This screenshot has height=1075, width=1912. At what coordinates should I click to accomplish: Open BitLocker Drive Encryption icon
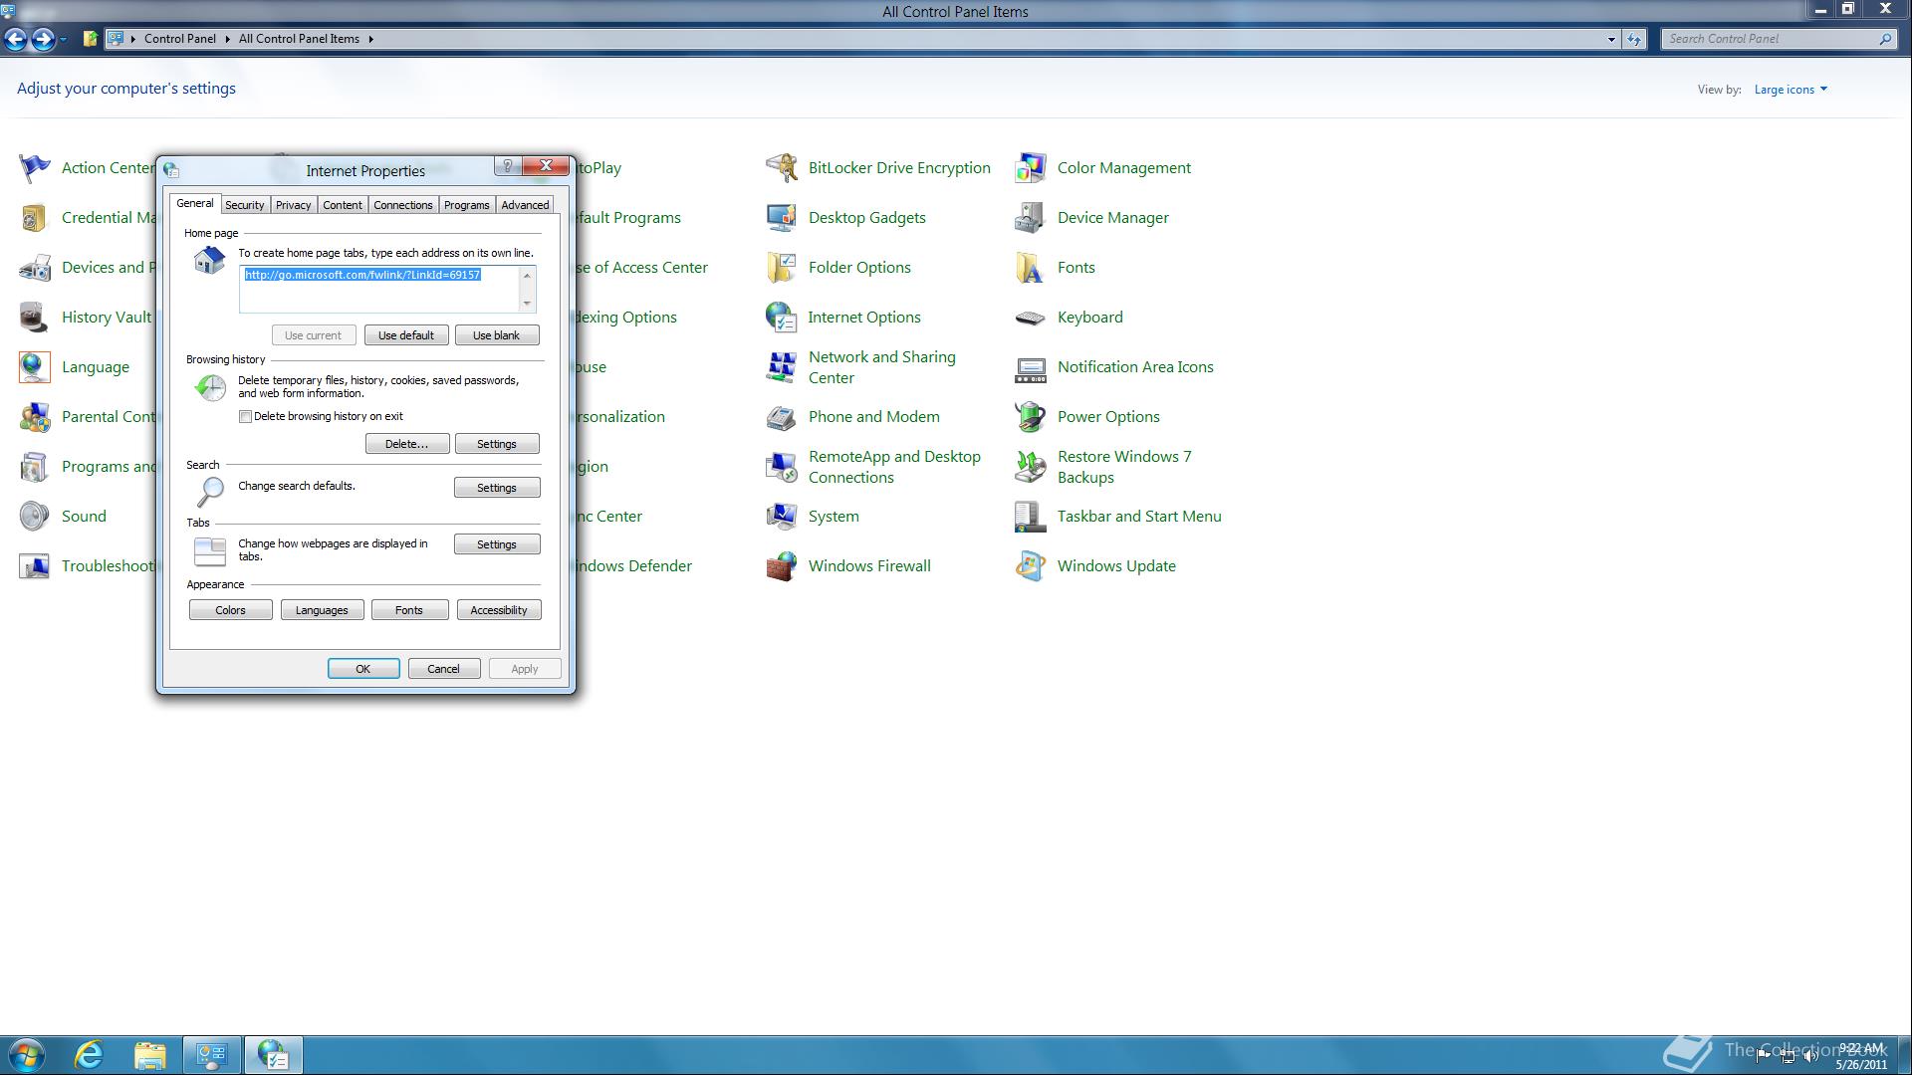(782, 168)
